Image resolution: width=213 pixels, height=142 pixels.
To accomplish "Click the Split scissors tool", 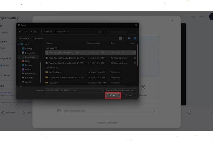I will [x=27, y=113].
